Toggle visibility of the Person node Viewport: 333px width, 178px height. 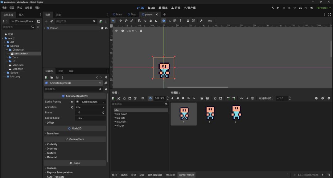pos(106,28)
